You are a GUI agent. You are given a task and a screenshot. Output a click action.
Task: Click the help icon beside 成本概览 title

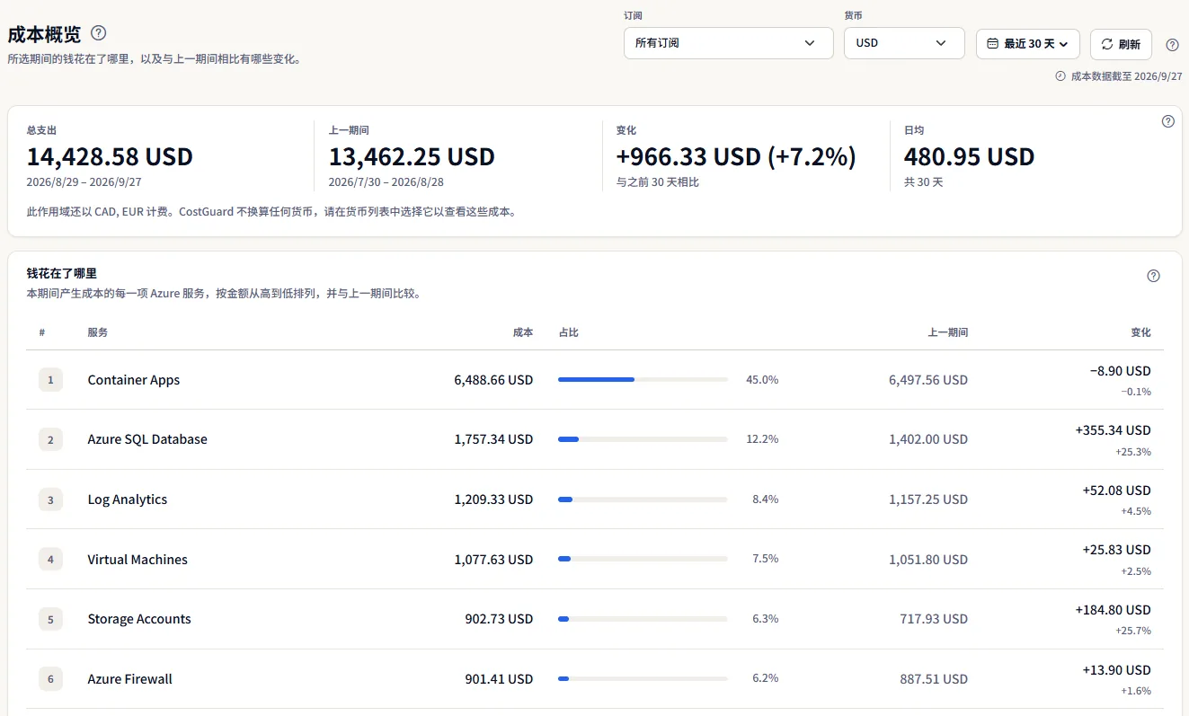pos(99,33)
